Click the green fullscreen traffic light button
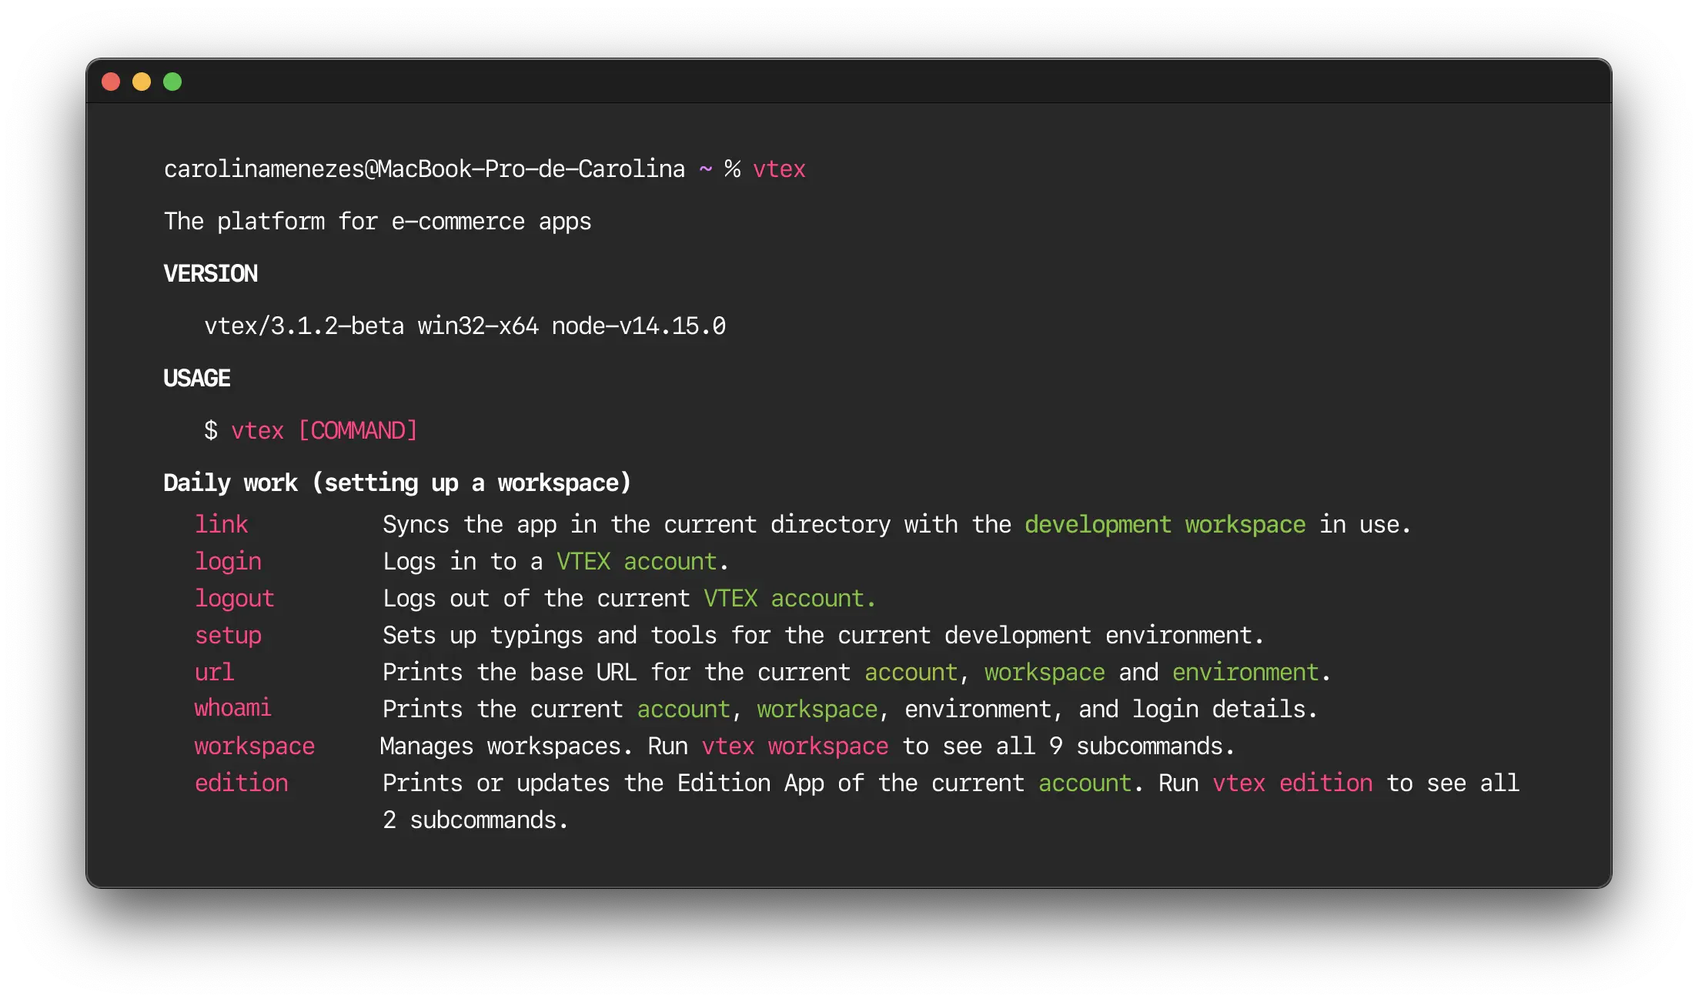Viewport: 1698px width, 1002px height. click(172, 82)
